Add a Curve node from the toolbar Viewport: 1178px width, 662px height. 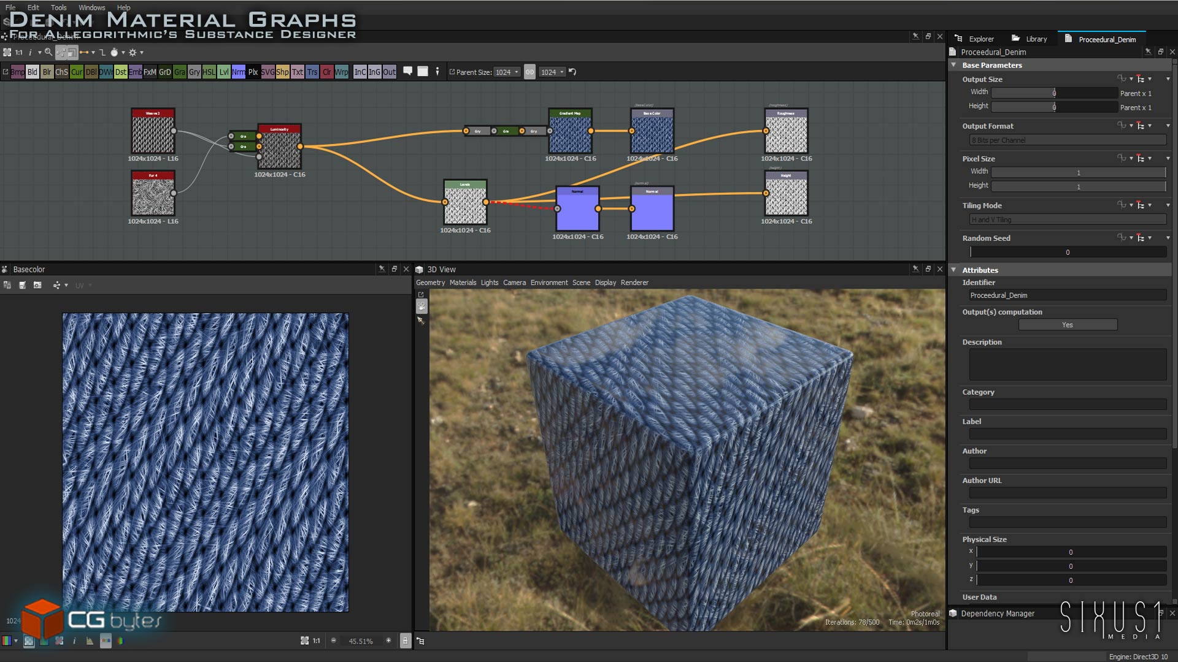coord(76,72)
